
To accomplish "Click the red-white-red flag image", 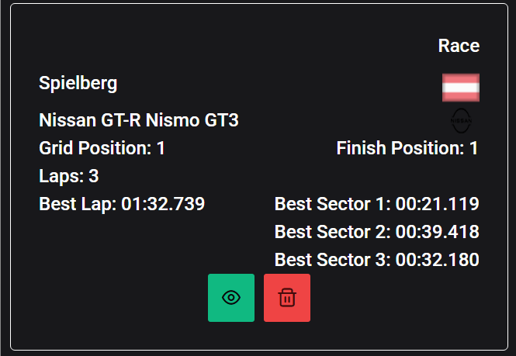I will 461,88.
